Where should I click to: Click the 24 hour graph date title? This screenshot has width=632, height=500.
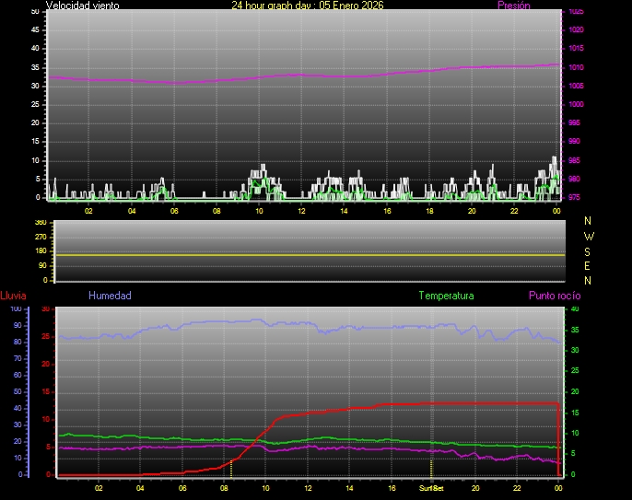tap(308, 6)
